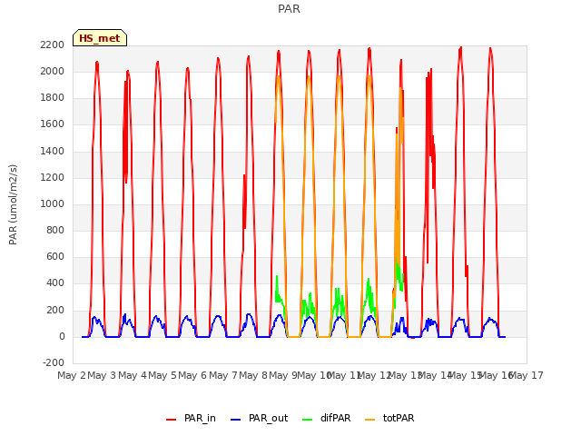Screen dimensions: 581x436
Task: Toggle the PAR_in legend entry
Action: [x=192, y=418]
